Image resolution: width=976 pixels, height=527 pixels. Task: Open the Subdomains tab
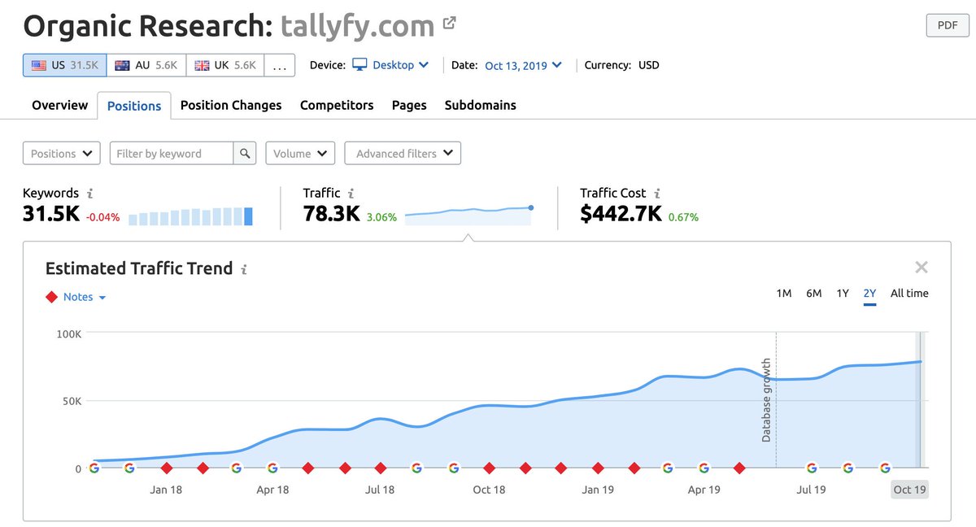click(x=480, y=105)
